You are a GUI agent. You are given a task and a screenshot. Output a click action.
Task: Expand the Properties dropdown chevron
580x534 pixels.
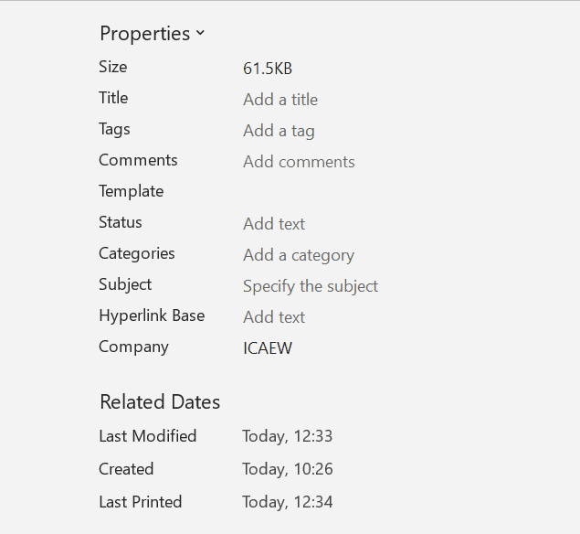coord(200,34)
